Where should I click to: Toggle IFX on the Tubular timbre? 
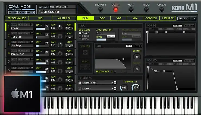click(x=27, y=33)
